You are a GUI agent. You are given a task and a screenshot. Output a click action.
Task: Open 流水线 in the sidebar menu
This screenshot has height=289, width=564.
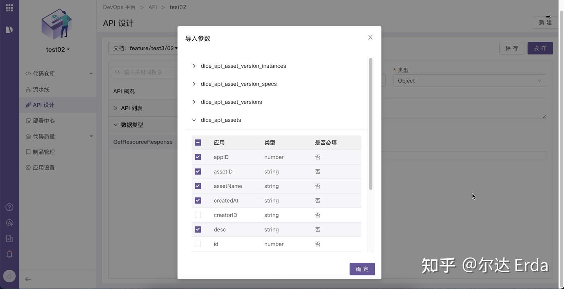58,90
